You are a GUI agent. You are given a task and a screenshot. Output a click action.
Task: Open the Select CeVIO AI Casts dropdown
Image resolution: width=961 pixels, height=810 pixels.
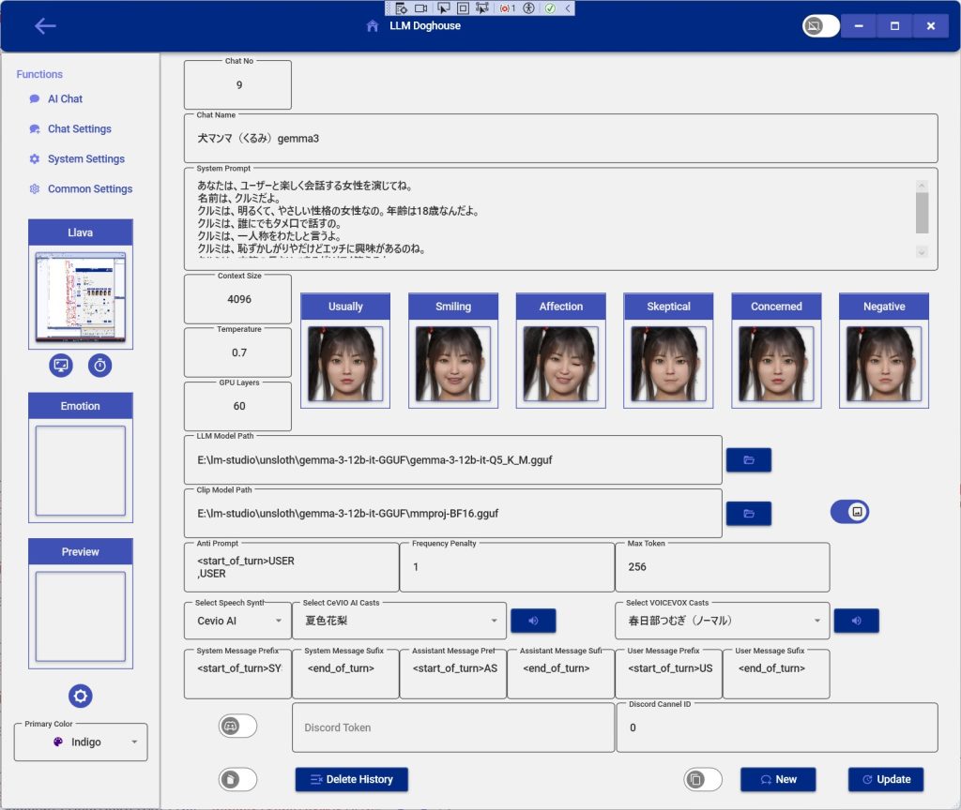399,621
